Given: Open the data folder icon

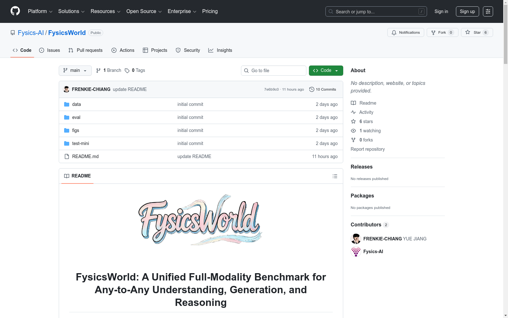Looking at the screenshot, I should coord(67,104).
